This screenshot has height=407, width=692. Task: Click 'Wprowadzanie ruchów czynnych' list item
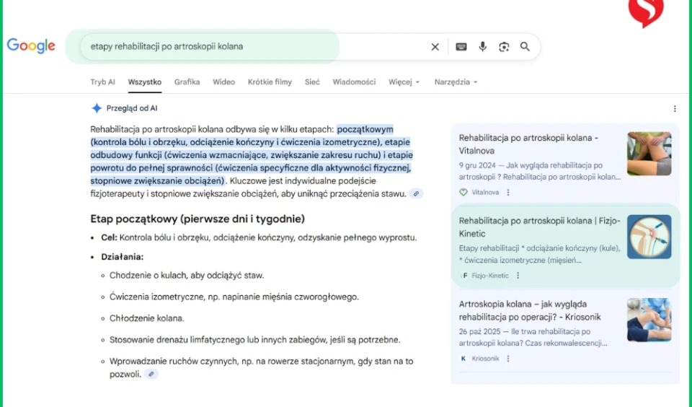(x=261, y=367)
